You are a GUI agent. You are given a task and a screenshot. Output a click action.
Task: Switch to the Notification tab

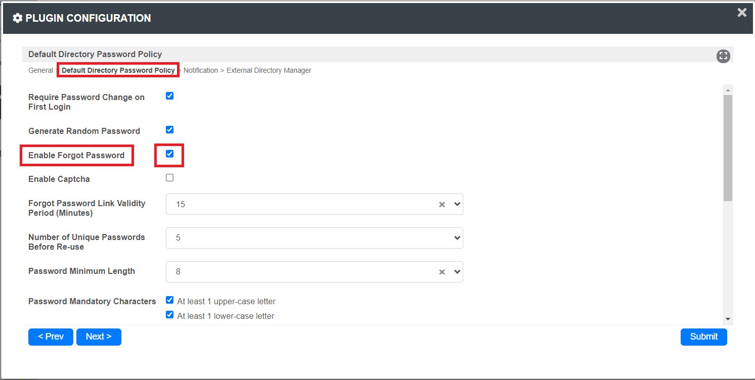tap(201, 71)
